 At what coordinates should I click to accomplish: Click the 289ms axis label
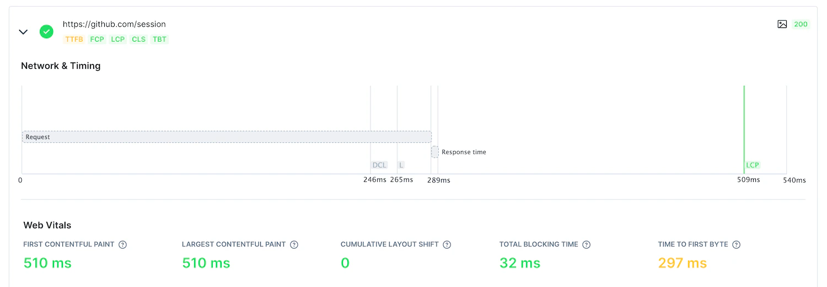[x=439, y=180]
